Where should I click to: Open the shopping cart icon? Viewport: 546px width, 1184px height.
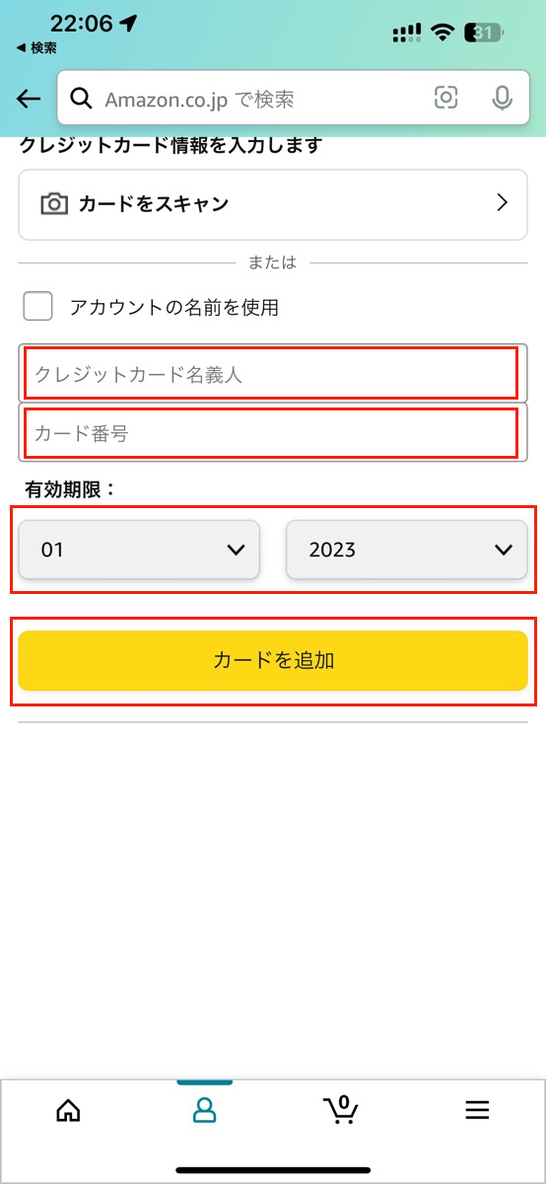pos(341,1109)
